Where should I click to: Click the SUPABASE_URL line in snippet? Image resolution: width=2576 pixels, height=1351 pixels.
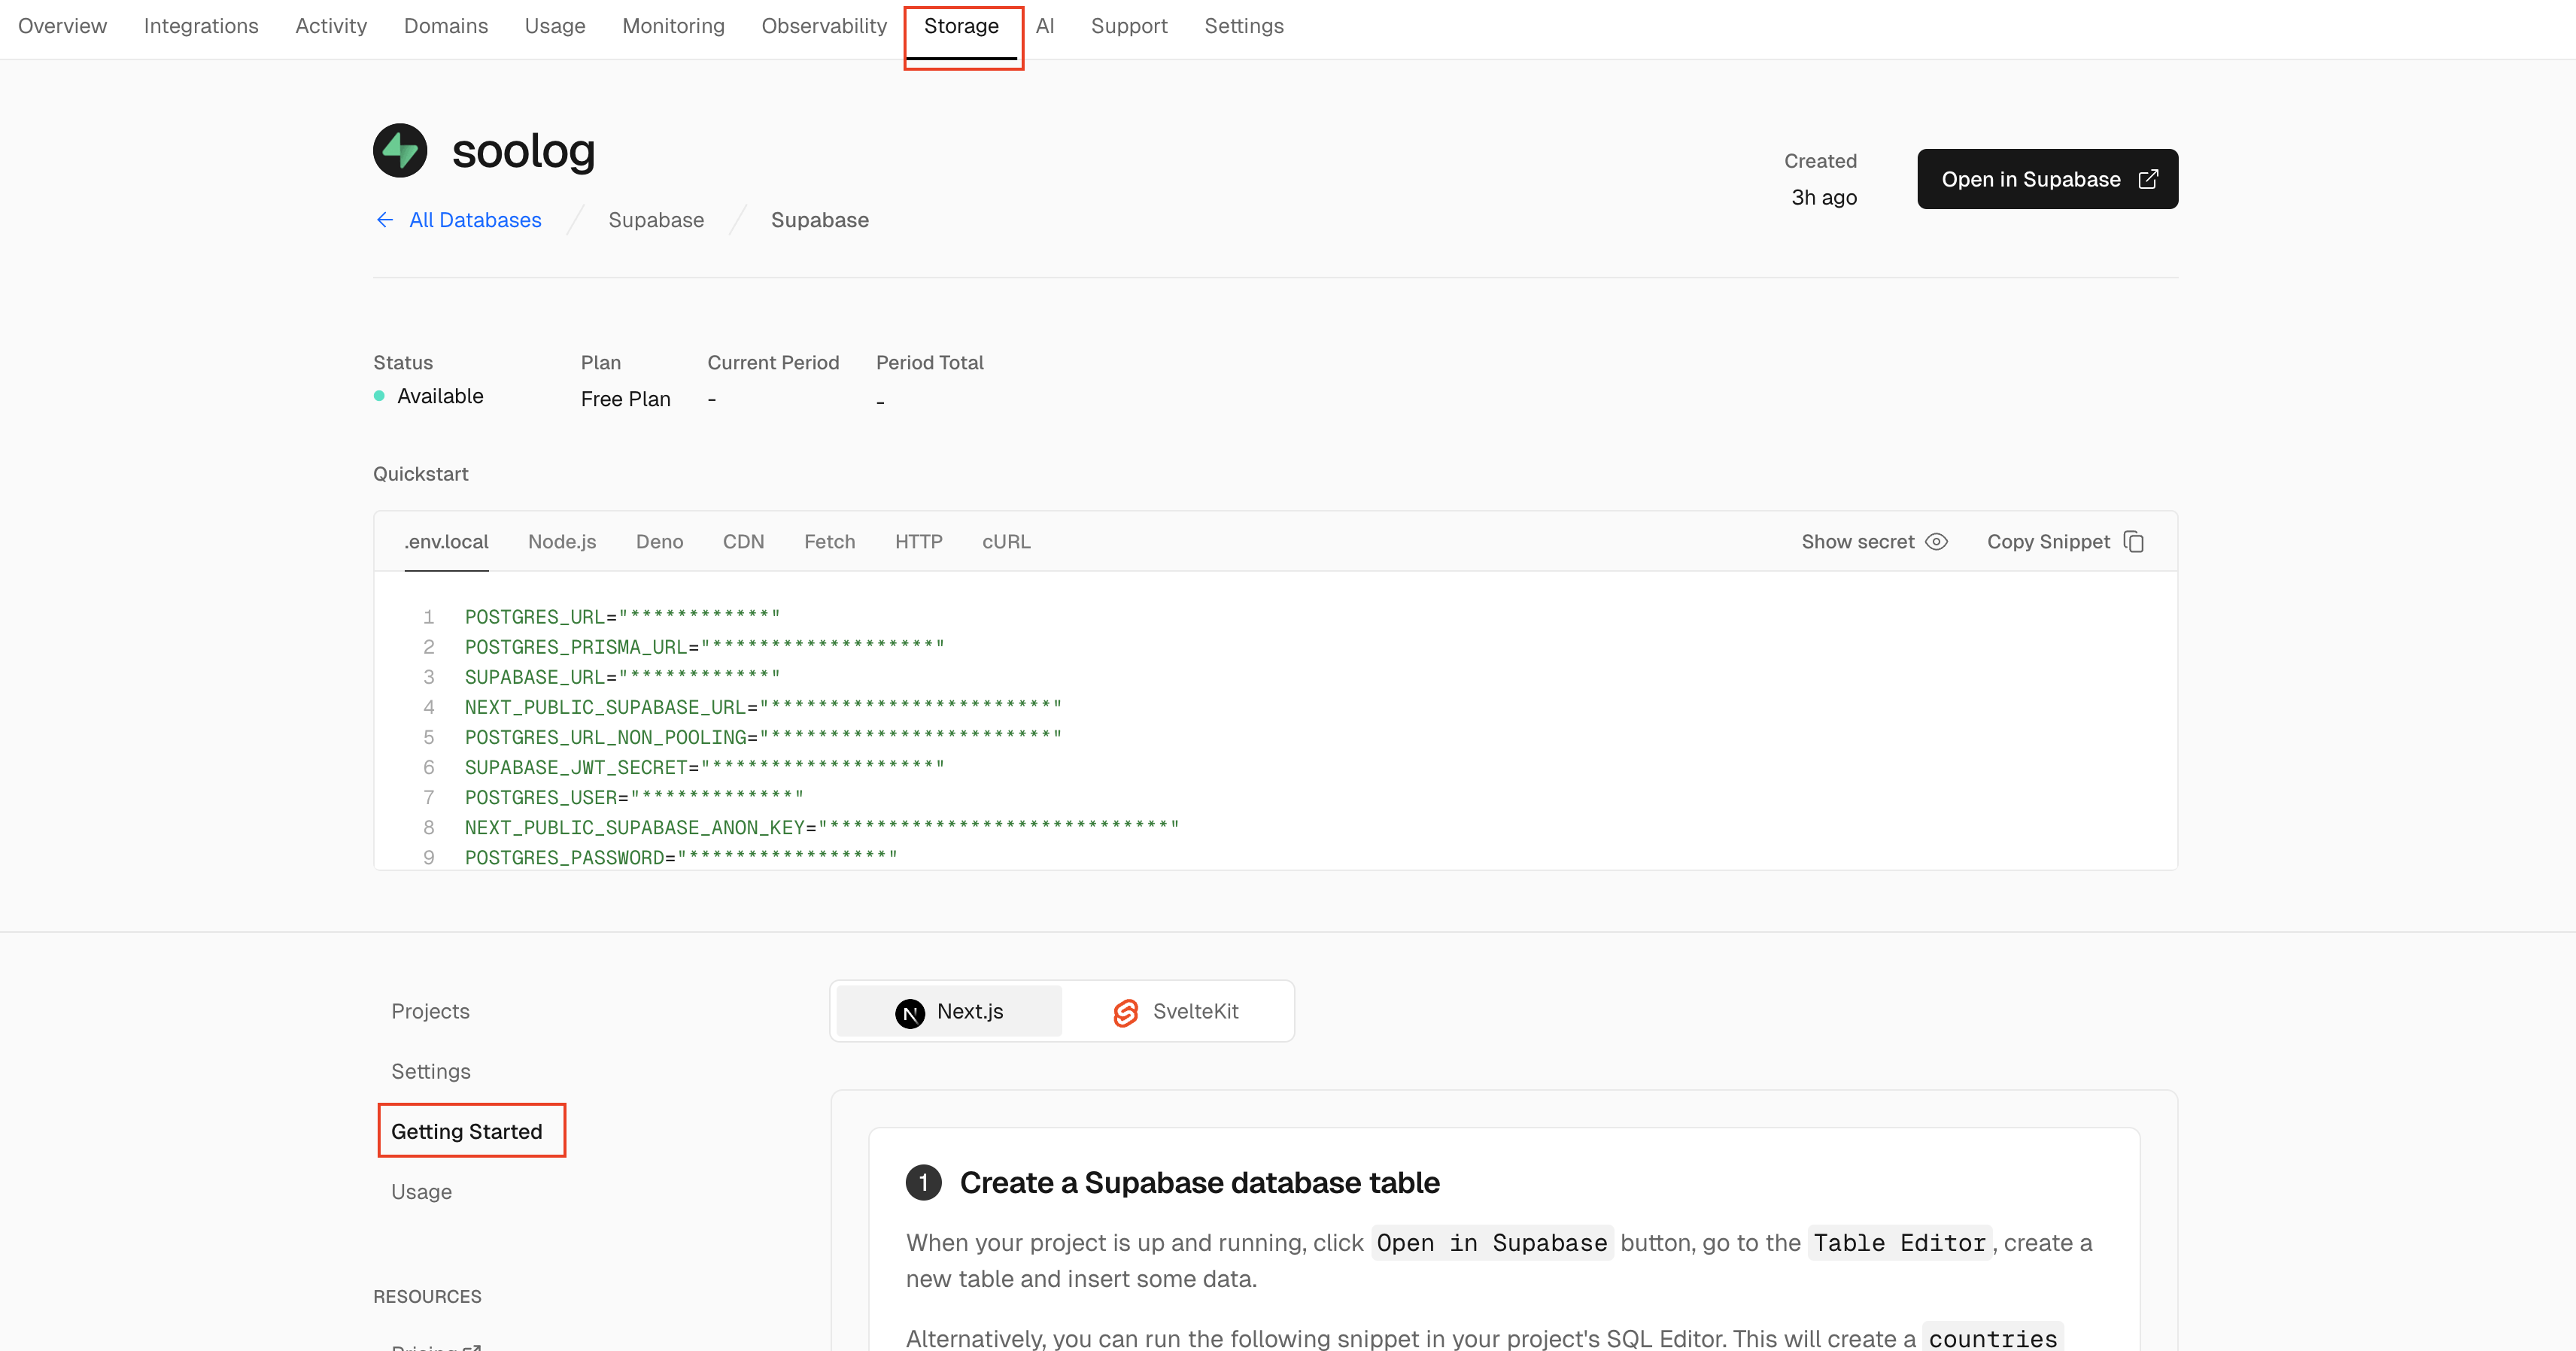click(x=622, y=677)
